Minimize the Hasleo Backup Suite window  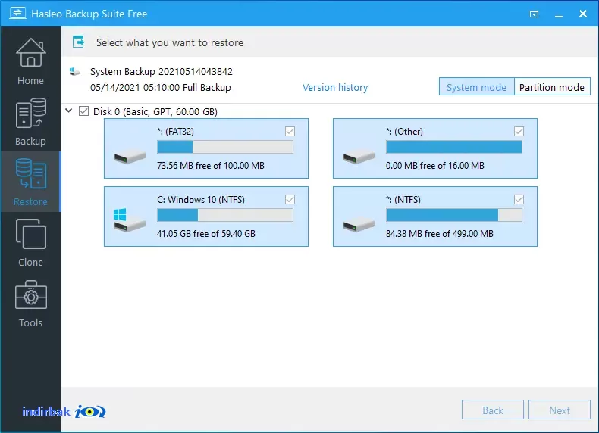click(x=559, y=14)
